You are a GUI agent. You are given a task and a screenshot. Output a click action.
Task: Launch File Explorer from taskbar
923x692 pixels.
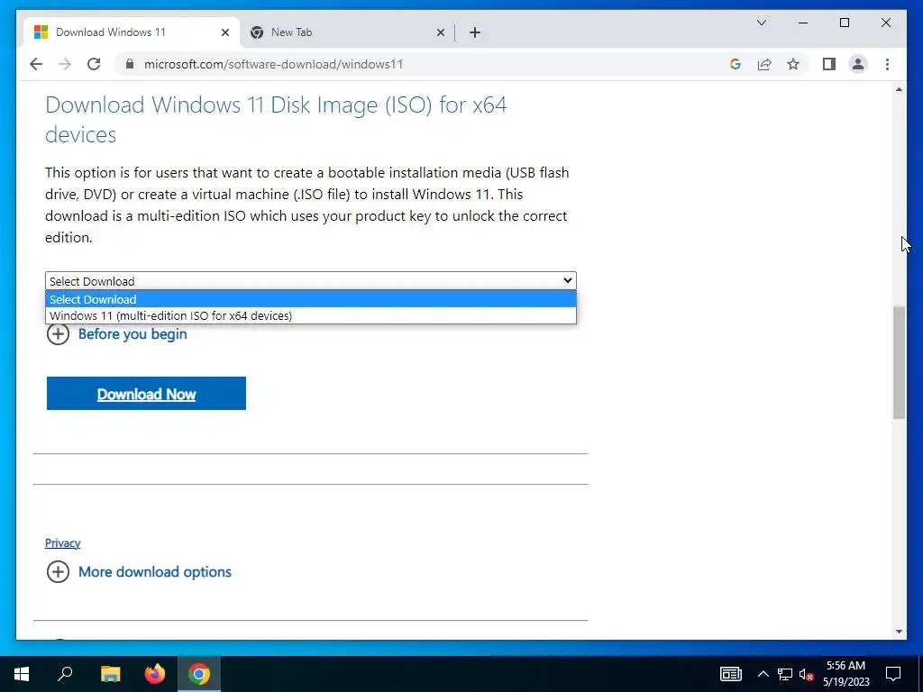pos(110,674)
